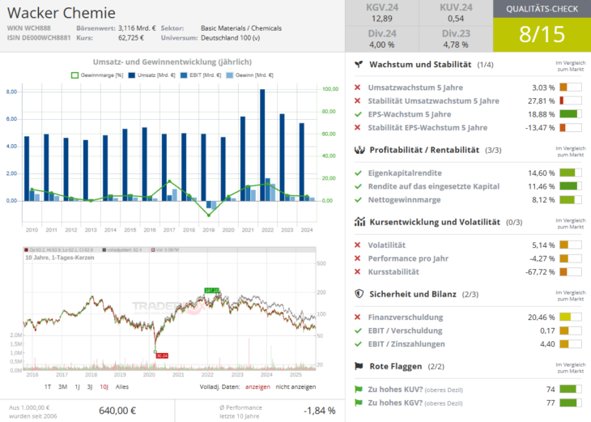591x422 pixels.
Task: Click the red X beside Performance pro Jahr
Action: click(x=357, y=258)
